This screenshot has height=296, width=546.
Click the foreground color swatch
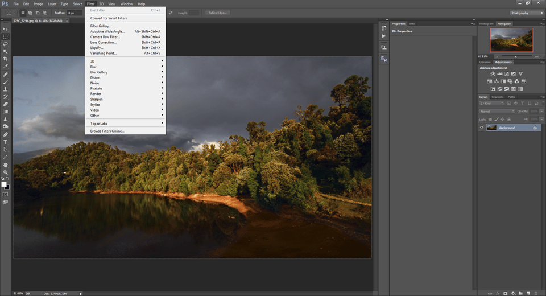(x=3, y=184)
